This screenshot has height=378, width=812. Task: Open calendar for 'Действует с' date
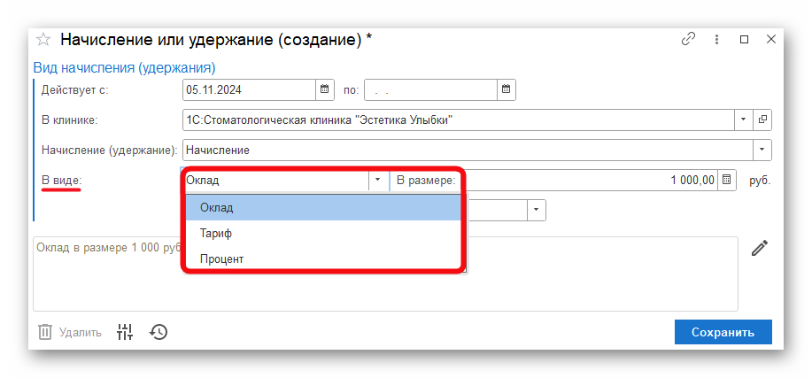(324, 89)
